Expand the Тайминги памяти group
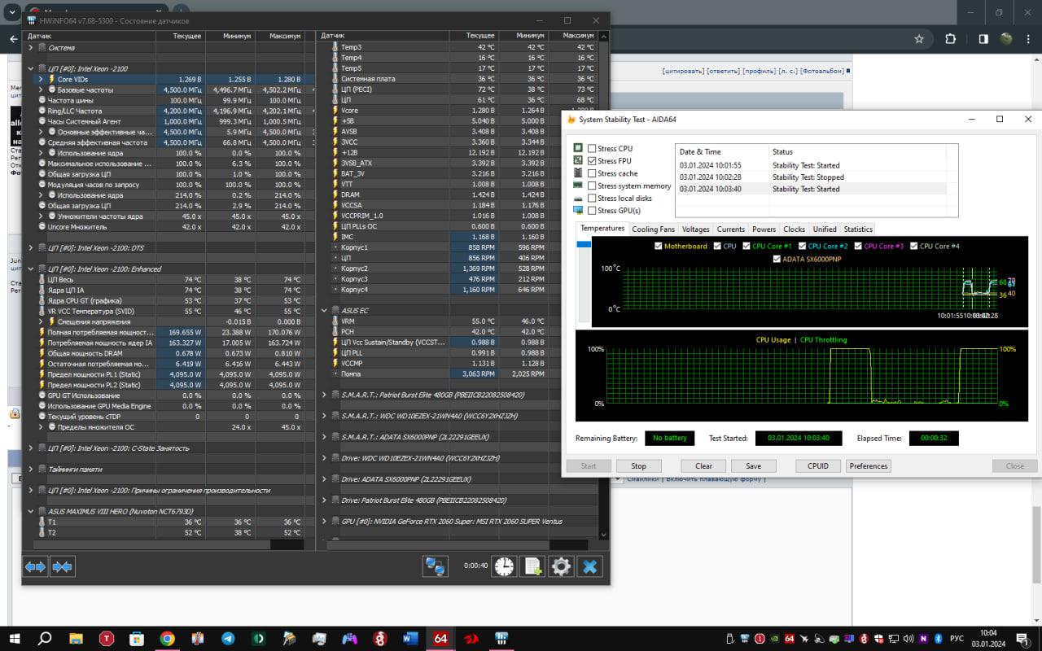Image resolution: width=1042 pixels, height=651 pixels. click(x=32, y=470)
